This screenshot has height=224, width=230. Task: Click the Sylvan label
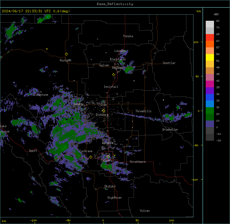point(104,65)
